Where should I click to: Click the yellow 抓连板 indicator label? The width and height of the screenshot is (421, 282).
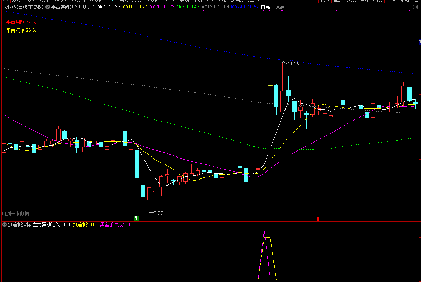click(85, 225)
